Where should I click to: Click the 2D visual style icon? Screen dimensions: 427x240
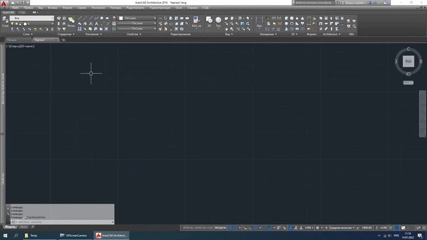pyautogui.click(x=209, y=21)
